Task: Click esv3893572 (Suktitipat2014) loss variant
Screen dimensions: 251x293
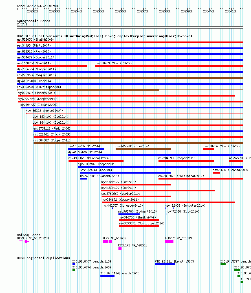Action: [x=201, y=179]
